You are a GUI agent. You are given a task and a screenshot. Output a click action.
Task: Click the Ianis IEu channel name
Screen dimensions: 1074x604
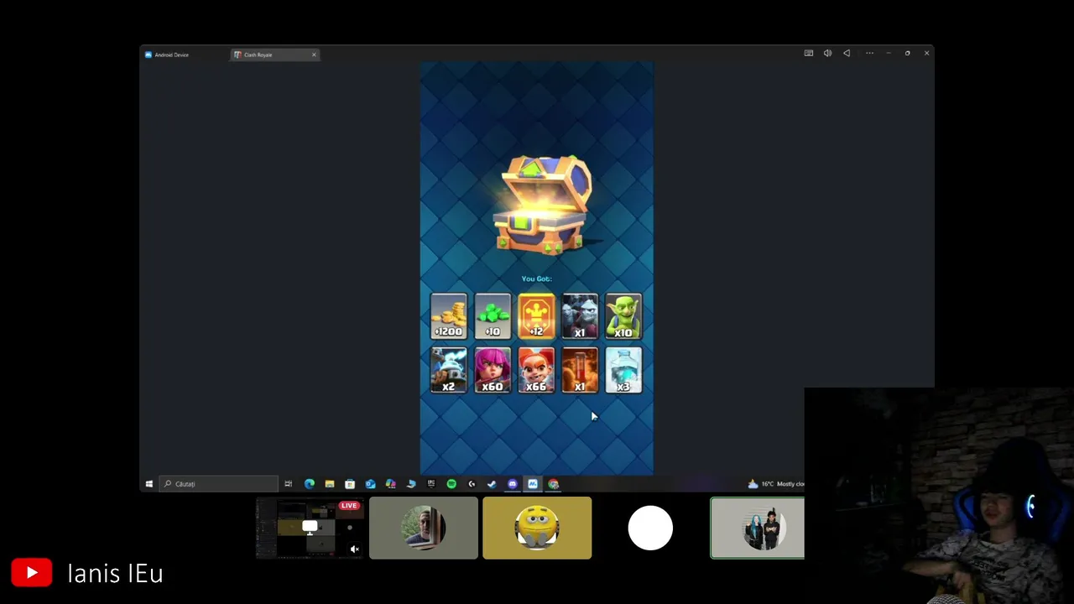115,574
